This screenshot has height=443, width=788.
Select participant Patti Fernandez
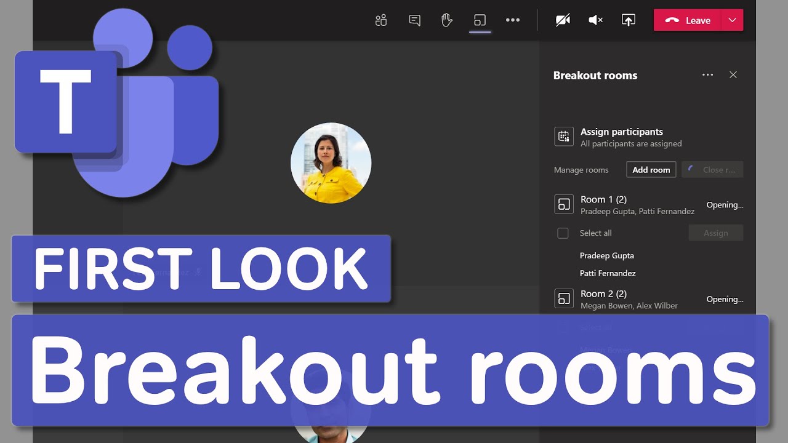pyautogui.click(x=608, y=273)
